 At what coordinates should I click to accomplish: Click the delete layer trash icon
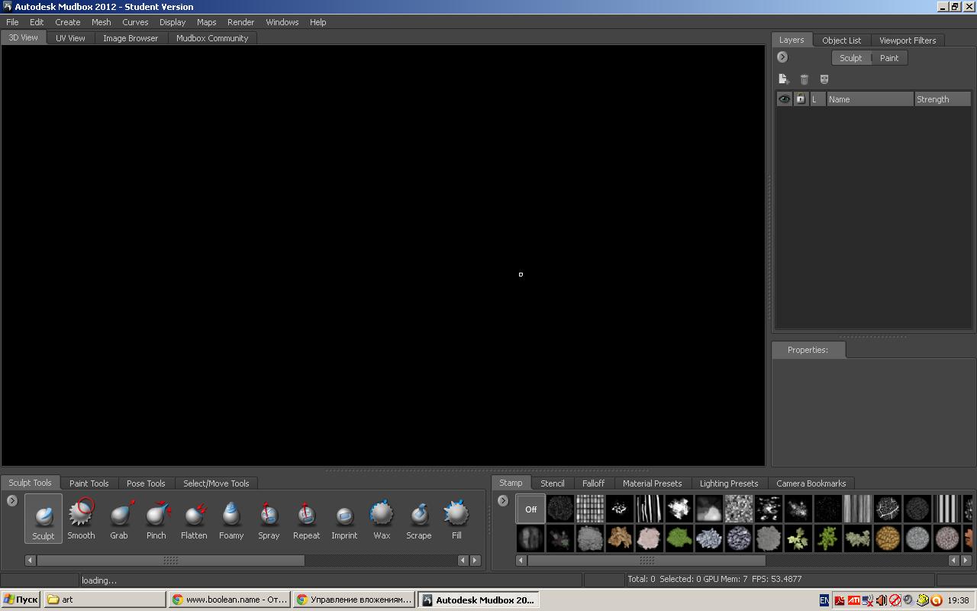tap(804, 79)
